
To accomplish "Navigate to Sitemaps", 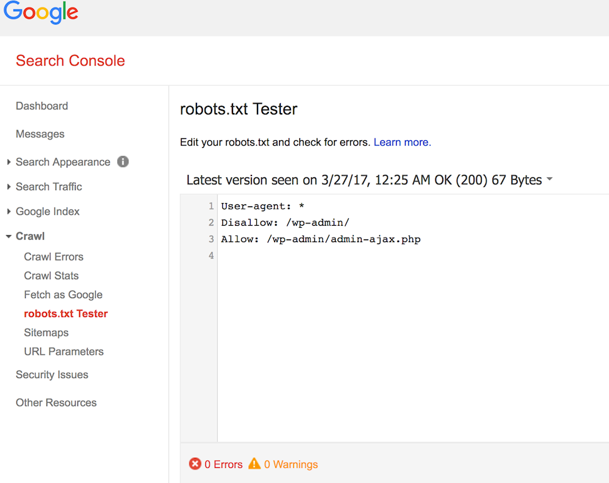I will pos(46,332).
